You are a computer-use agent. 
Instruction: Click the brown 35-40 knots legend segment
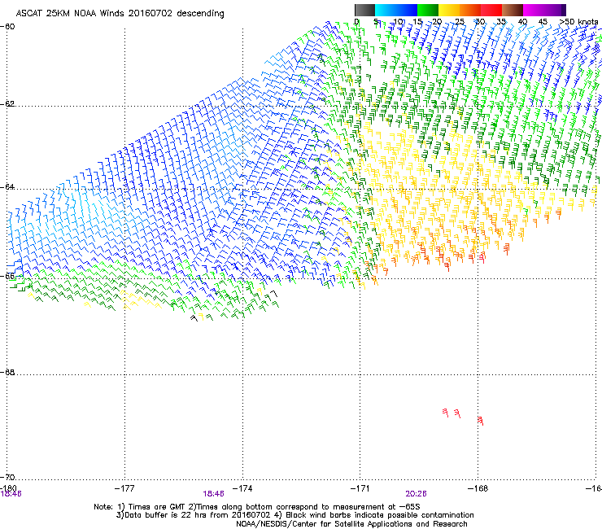(x=513, y=10)
